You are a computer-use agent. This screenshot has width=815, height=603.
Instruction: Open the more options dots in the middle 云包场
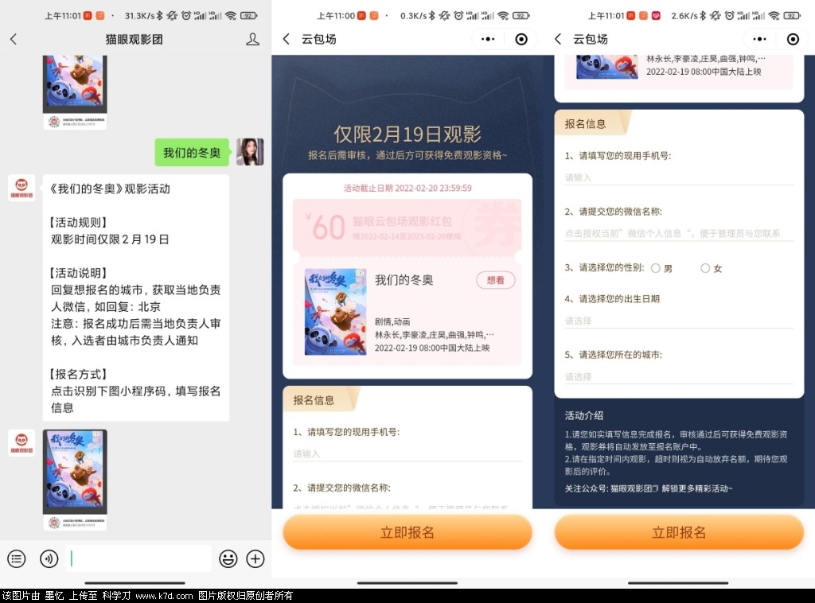pyautogui.click(x=488, y=39)
